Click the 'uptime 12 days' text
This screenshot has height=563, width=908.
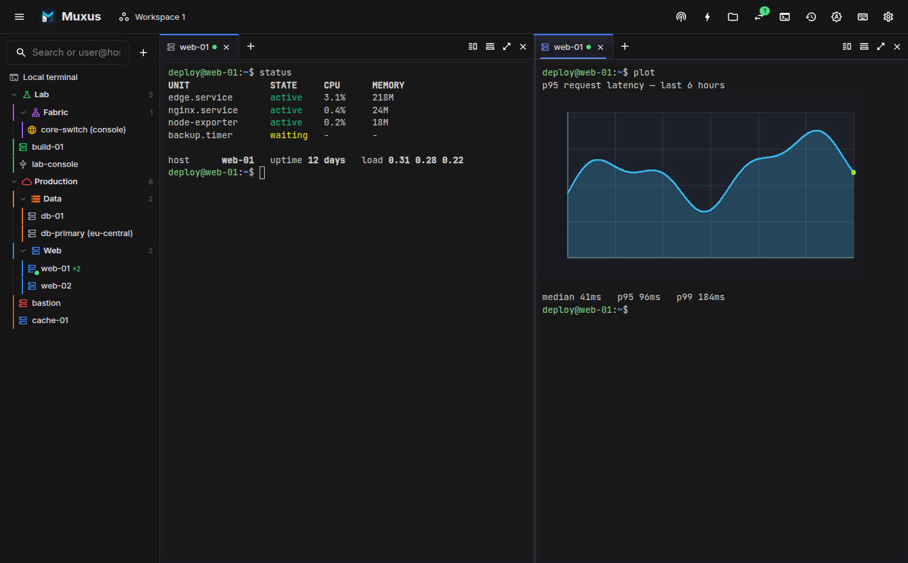pyautogui.click(x=308, y=161)
